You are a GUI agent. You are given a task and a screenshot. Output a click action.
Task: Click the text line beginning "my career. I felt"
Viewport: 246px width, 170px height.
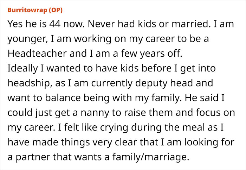(x=116, y=127)
